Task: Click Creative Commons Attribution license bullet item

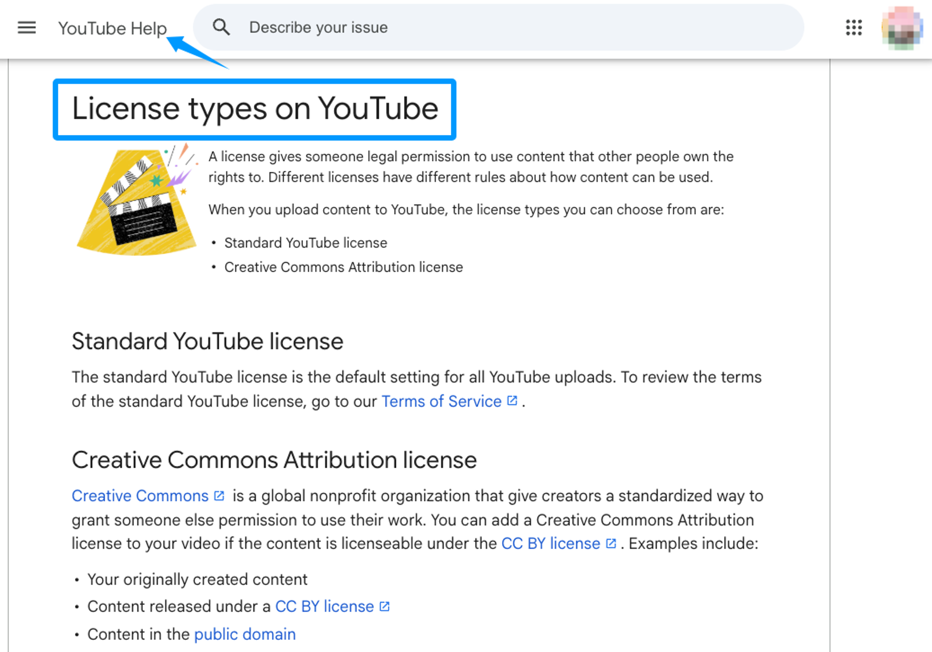Action: point(344,267)
